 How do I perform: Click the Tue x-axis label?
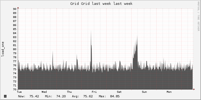(19, 92)
